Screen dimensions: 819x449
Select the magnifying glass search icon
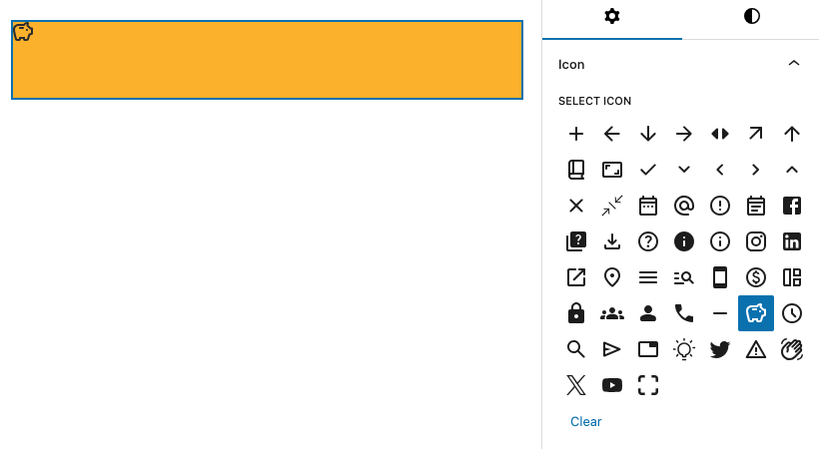(x=576, y=349)
